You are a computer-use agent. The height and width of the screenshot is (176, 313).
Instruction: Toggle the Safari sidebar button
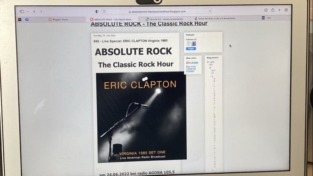(22, 11)
